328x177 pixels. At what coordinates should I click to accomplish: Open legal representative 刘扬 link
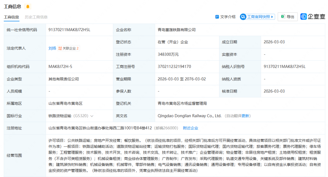click(x=52, y=48)
